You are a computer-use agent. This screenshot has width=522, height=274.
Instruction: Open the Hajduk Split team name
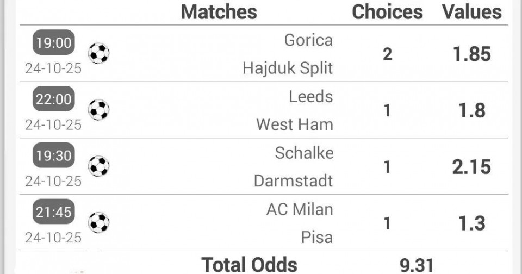pos(288,68)
